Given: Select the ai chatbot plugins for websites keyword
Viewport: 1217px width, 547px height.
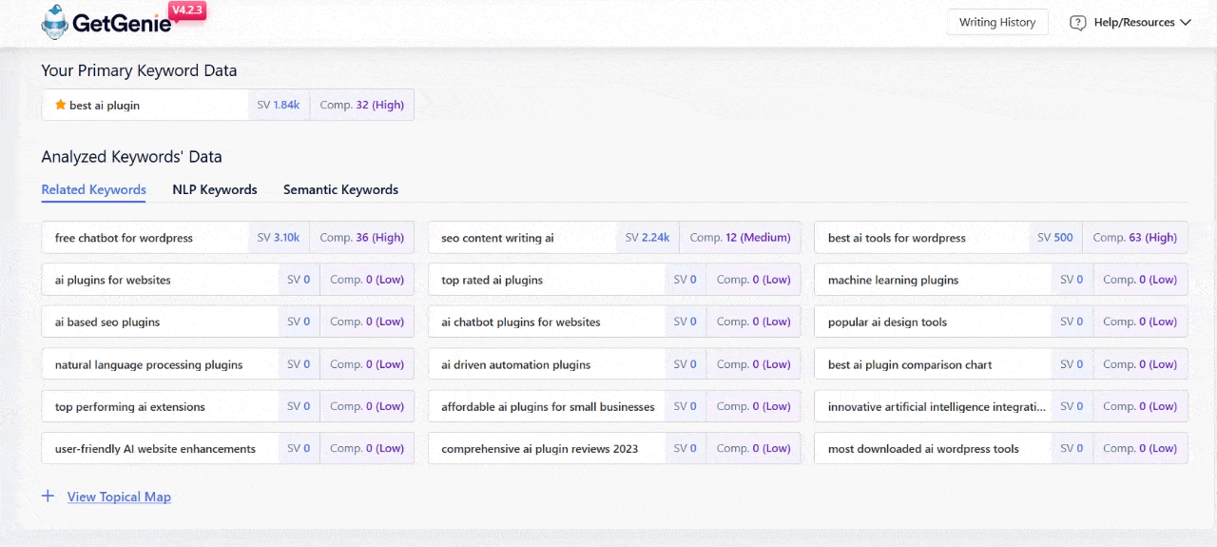Looking at the screenshot, I should point(520,322).
